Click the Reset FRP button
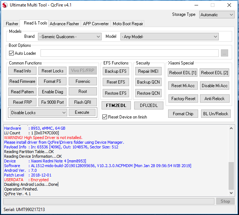This screenshot has width=239, height=215. click(22, 102)
